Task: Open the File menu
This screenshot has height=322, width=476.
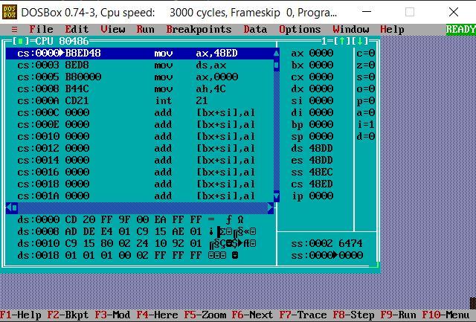Action: (x=41, y=30)
